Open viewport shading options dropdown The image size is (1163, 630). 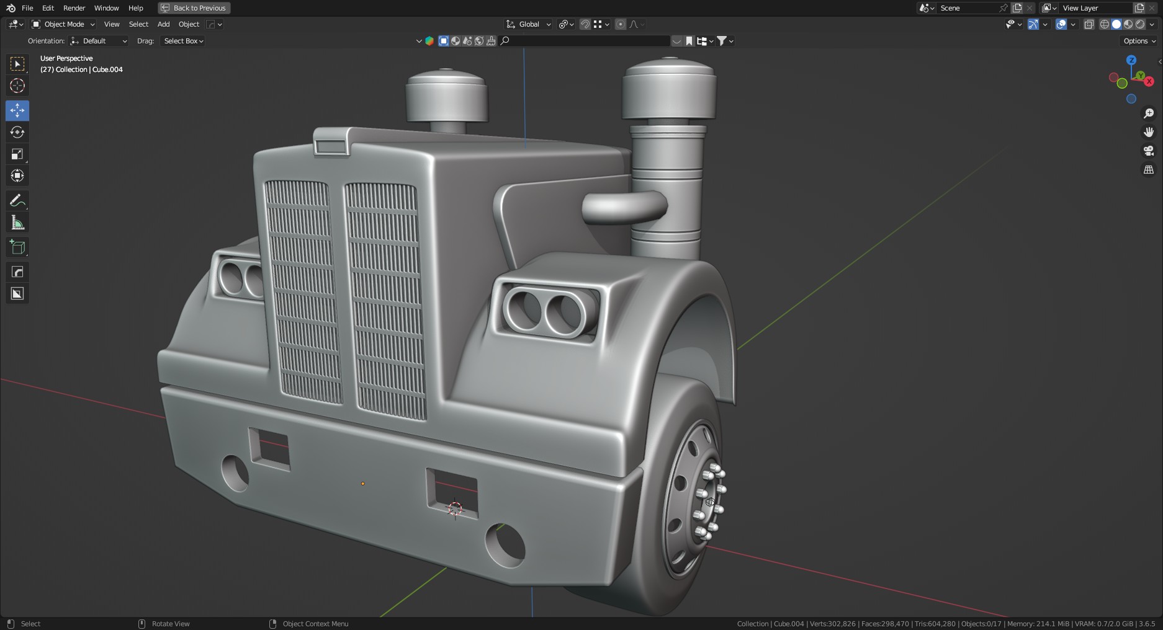(x=1152, y=24)
